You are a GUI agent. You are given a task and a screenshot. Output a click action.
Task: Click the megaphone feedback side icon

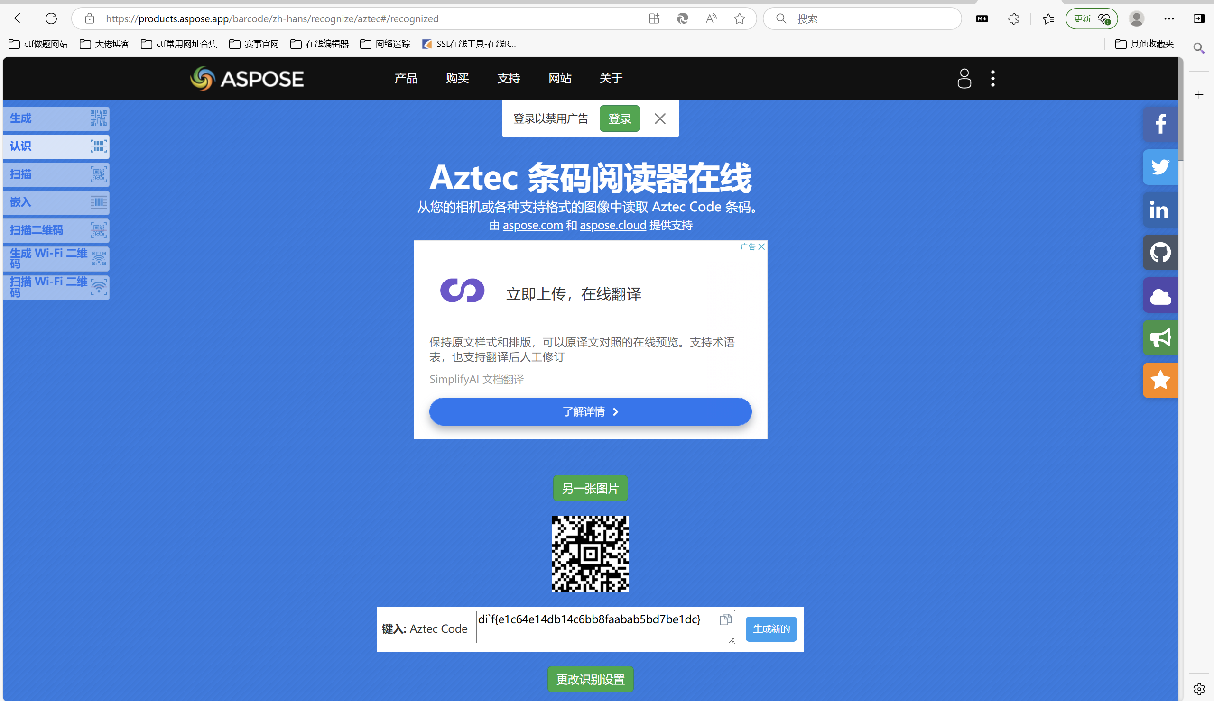pos(1160,338)
